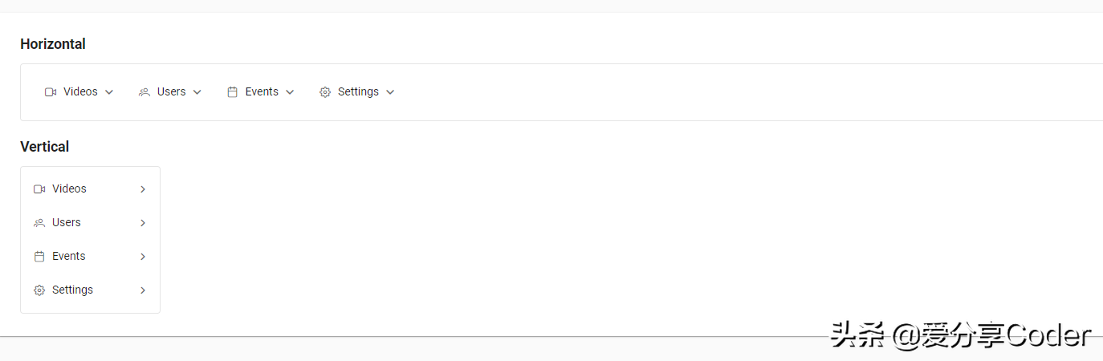The height and width of the screenshot is (361, 1103).
Task: Expand the horizontal Videos dropdown chevron
Action: click(x=109, y=92)
